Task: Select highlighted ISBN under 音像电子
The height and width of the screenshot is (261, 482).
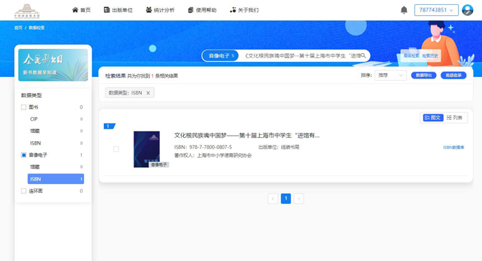Action: [x=56, y=179]
